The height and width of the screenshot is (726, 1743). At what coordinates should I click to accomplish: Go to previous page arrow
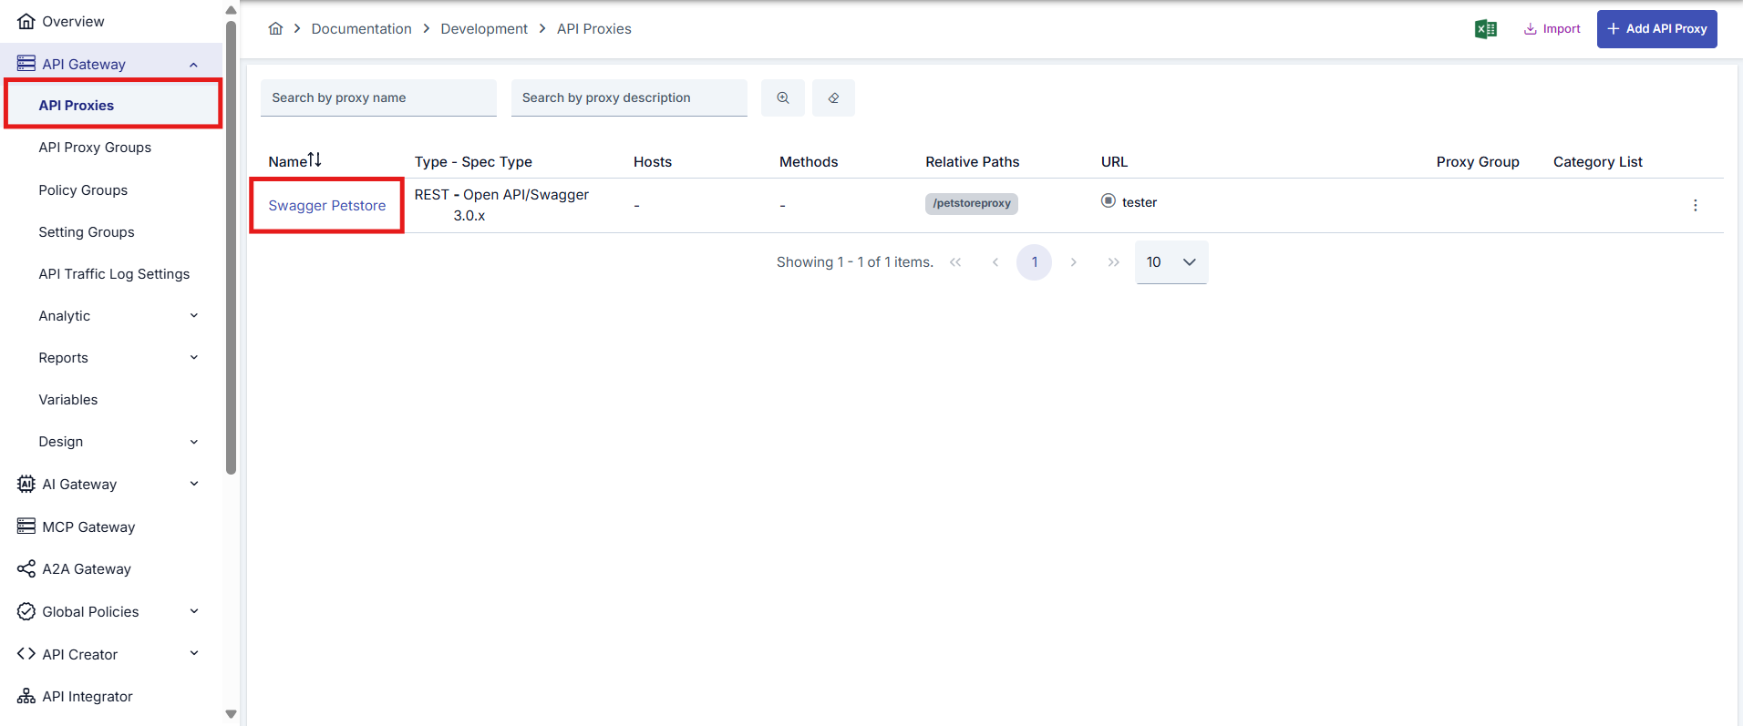[995, 262]
